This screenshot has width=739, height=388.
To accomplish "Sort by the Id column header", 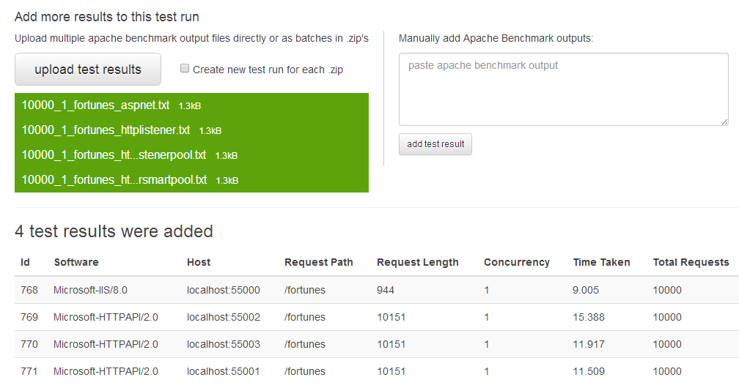I will click(26, 262).
